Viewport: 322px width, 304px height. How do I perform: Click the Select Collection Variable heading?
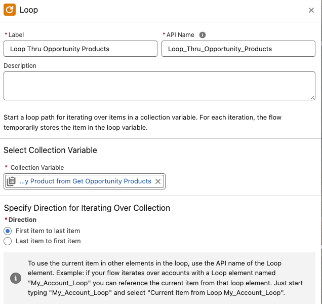click(x=50, y=150)
